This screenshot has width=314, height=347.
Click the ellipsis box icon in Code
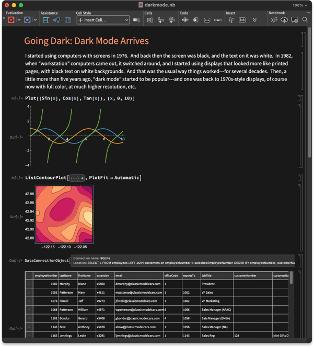click(x=207, y=20)
